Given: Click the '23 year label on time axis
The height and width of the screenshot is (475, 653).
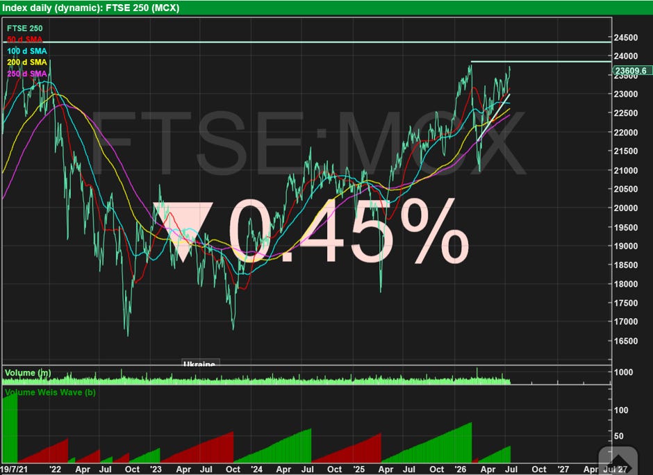Looking at the screenshot, I should [x=156, y=469].
